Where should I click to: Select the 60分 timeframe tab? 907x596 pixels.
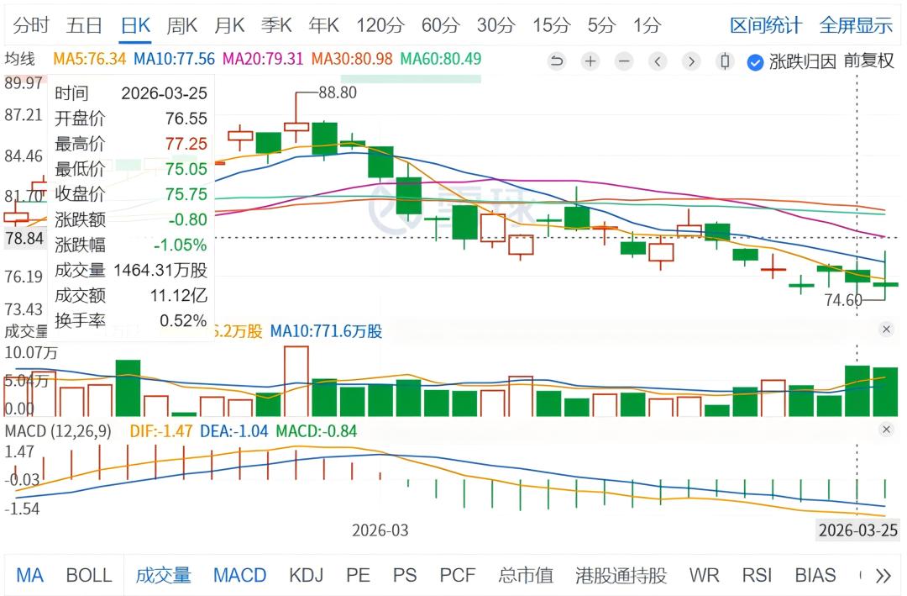[441, 25]
